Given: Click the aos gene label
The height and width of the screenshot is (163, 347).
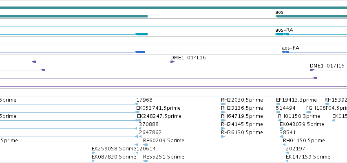Looking at the screenshot, I should pyautogui.click(x=279, y=12).
